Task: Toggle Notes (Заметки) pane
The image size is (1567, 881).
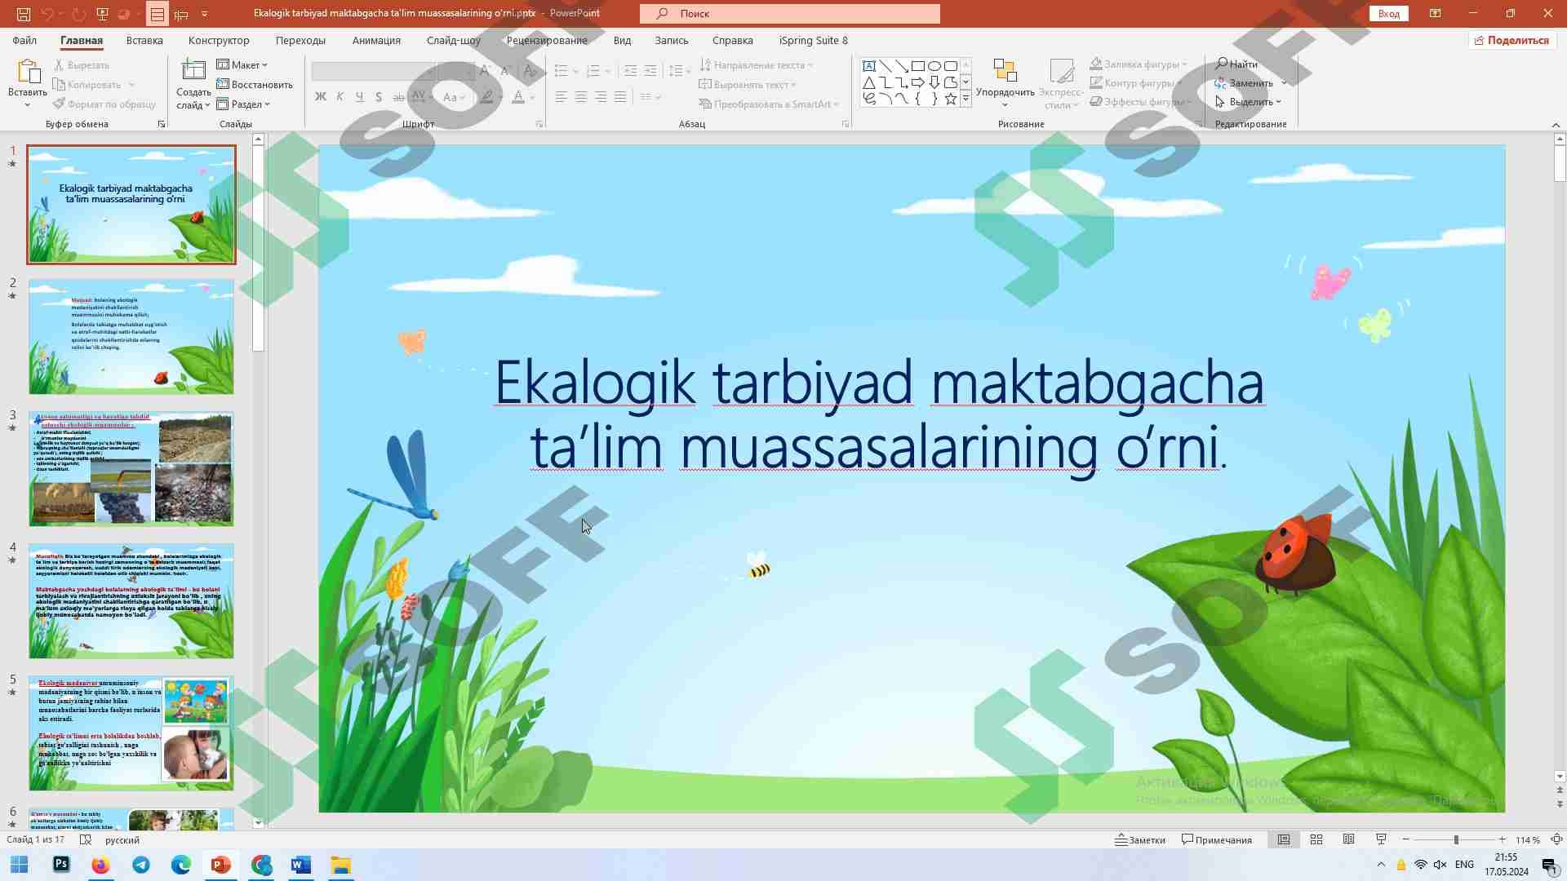Action: point(1140,839)
